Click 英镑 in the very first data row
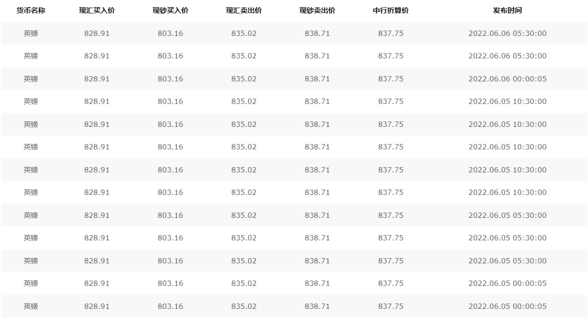Image resolution: width=588 pixels, height=317 pixels. tap(30, 33)
